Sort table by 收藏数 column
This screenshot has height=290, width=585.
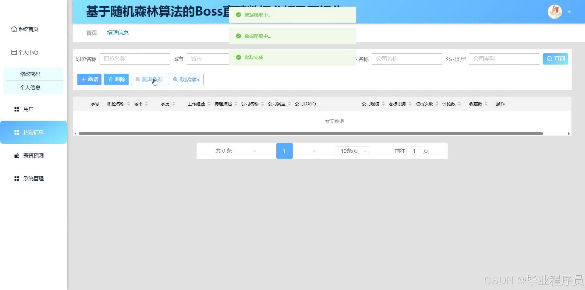(x=486, y=104)
